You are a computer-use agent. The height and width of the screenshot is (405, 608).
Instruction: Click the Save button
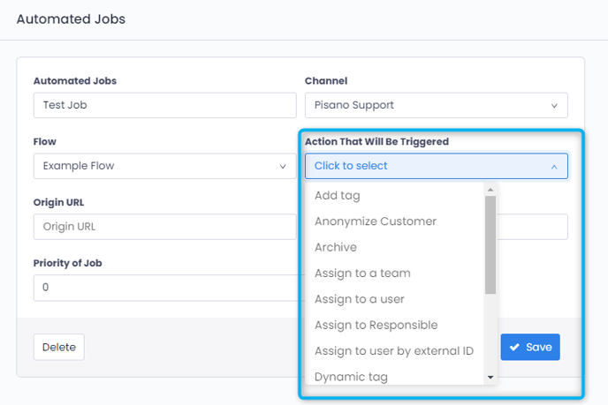click(530, 347)
